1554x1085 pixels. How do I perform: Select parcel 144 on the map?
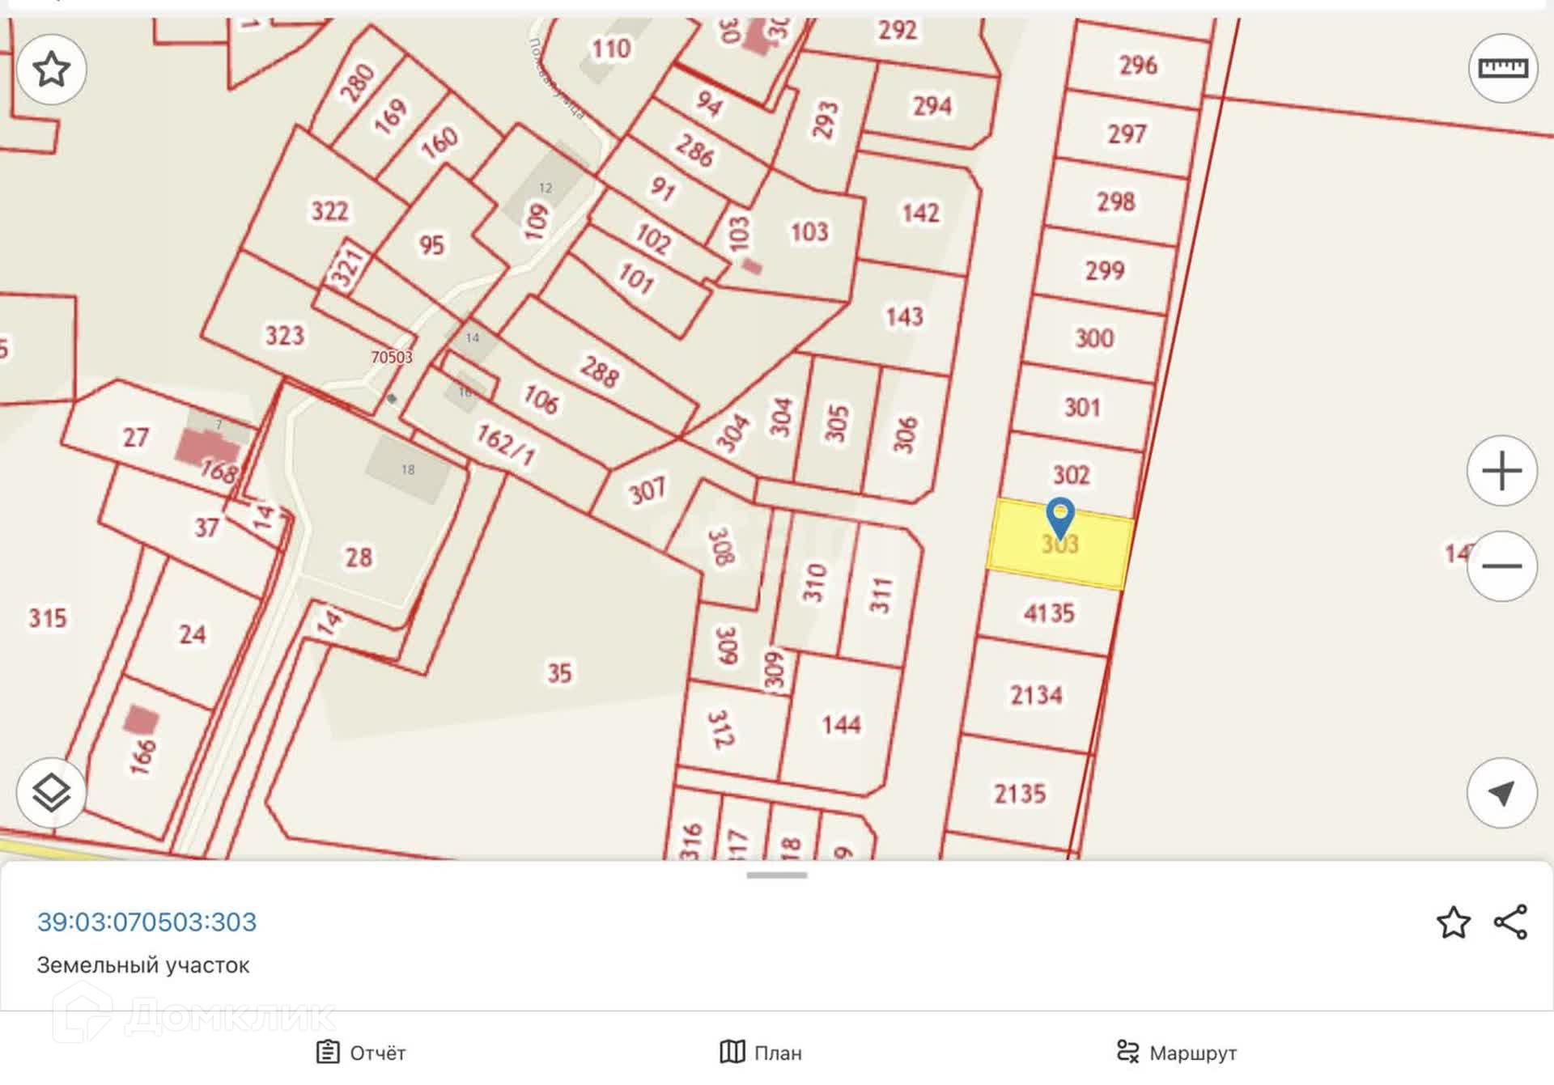(x=842, y=724)
